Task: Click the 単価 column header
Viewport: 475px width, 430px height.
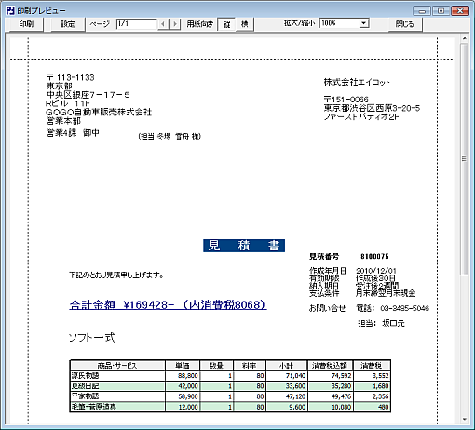Action: pos(183,366)
